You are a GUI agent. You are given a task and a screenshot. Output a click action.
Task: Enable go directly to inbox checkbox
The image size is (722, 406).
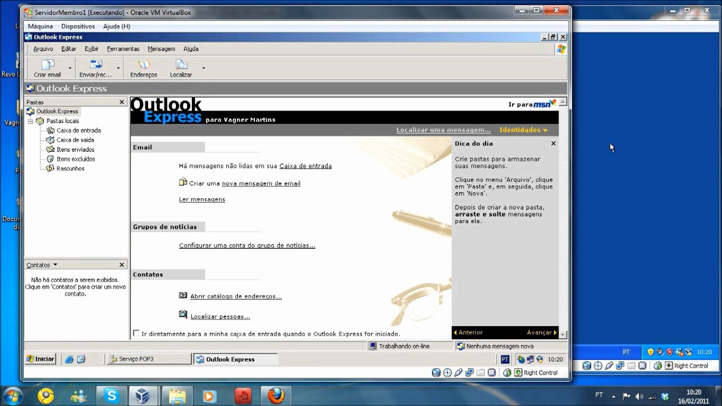(136, 334)
